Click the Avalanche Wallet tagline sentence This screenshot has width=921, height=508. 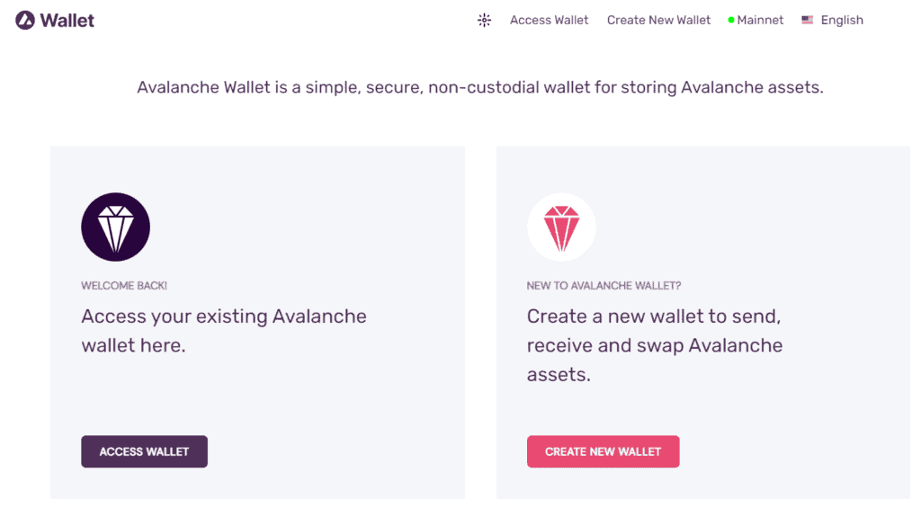(479, 88)
